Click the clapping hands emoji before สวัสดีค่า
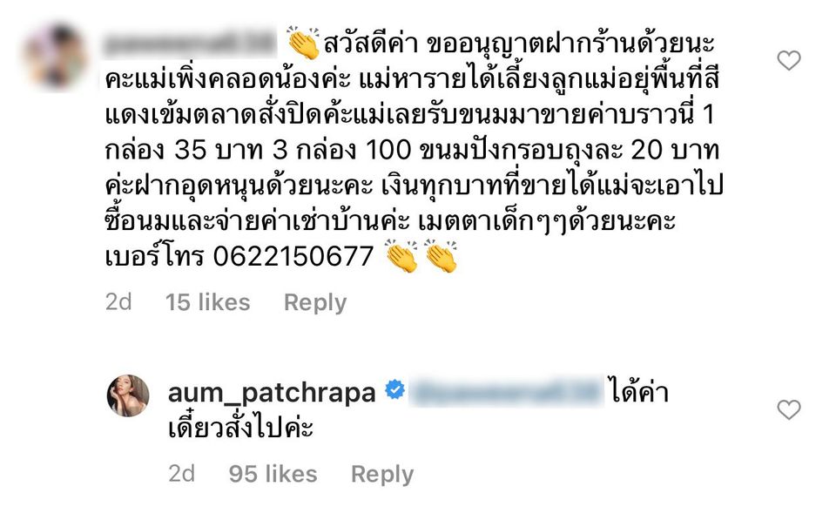836x520 pixels. 303,44
